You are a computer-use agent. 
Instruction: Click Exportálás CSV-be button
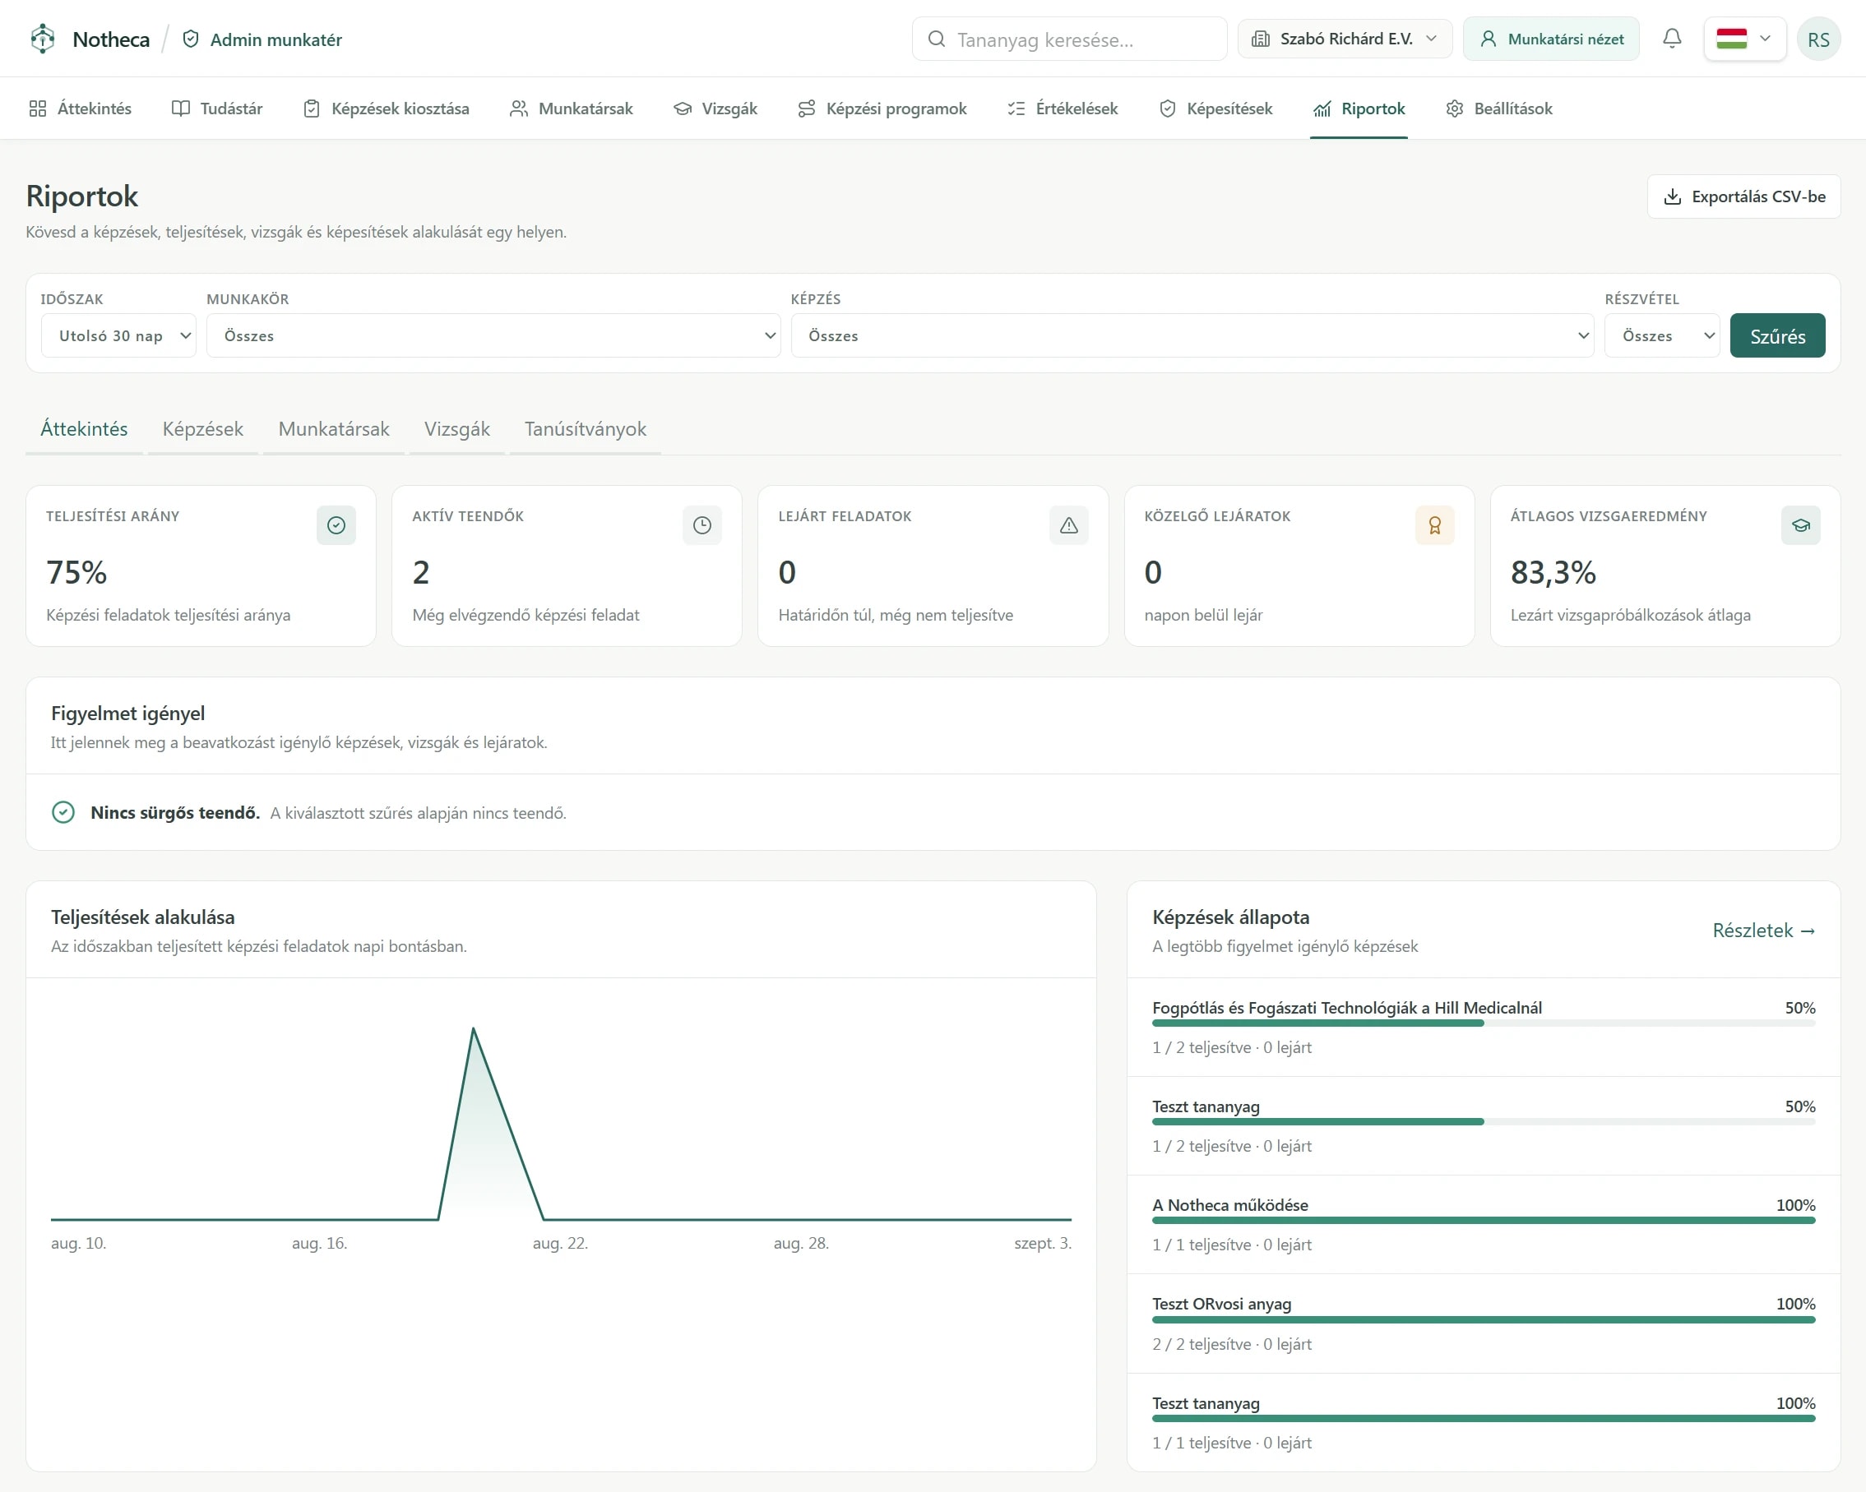pyautogui.click(x=1743, y=196)
